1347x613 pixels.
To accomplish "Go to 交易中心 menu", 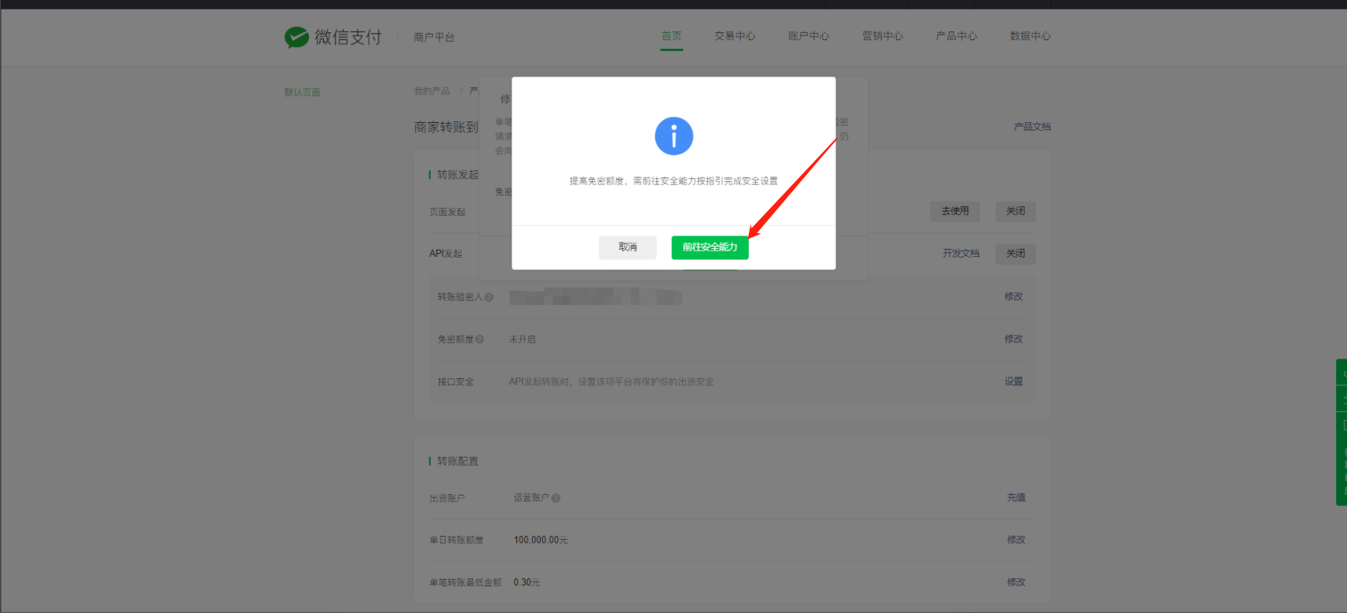I will [735, 36].
